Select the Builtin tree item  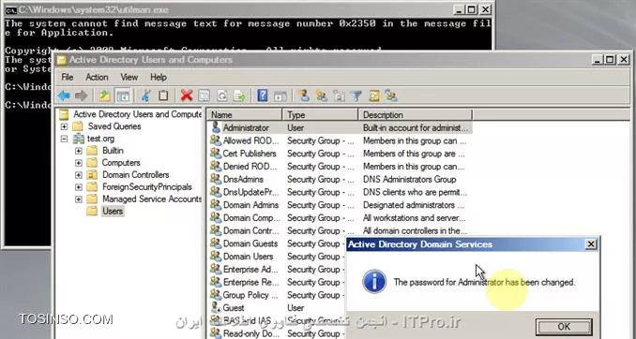click(x=113, y=151)
